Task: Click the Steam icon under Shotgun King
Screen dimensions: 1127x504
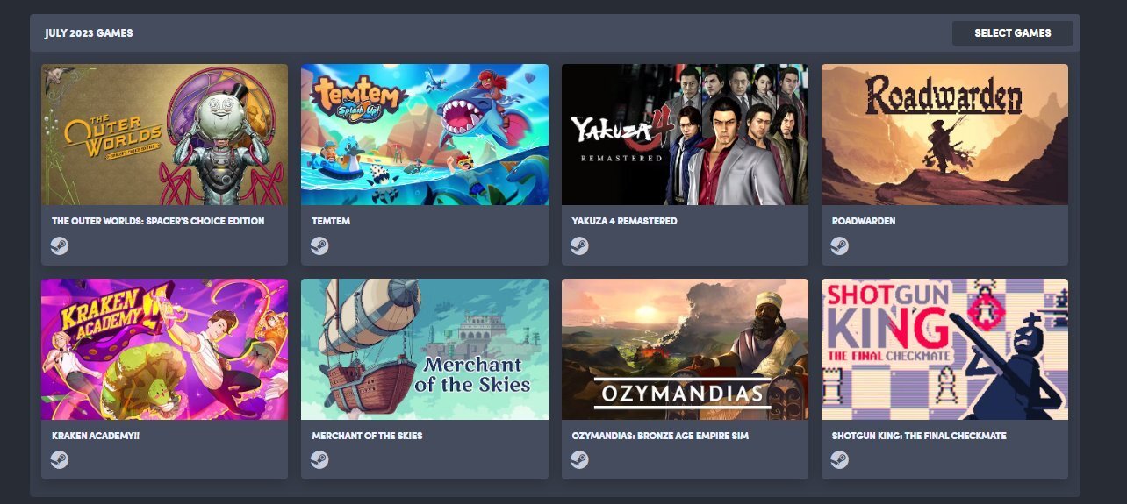Action: point(840,459)
